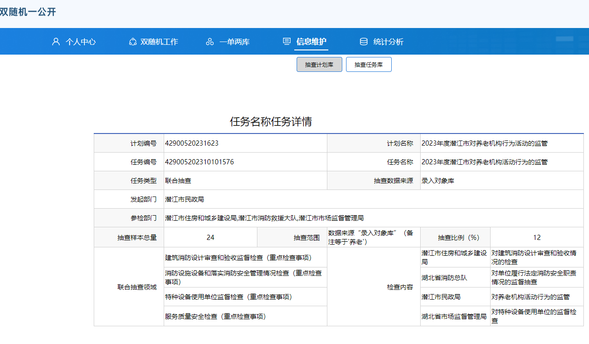Click the circles icon beside 一单两库

click(x=210, y=42)
